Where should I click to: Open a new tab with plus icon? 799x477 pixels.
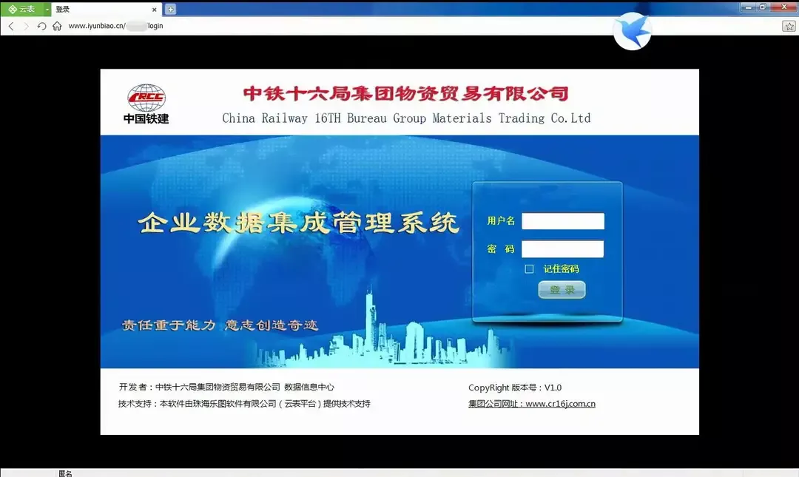(x=171, y=9)
